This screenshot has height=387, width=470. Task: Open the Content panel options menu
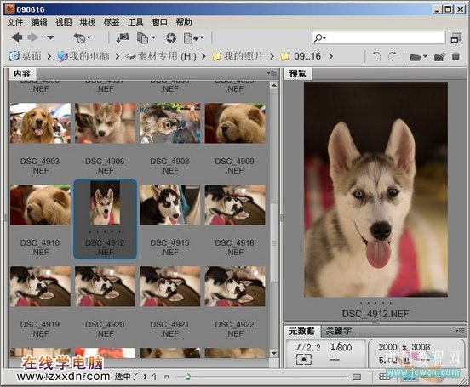[272, 73]
